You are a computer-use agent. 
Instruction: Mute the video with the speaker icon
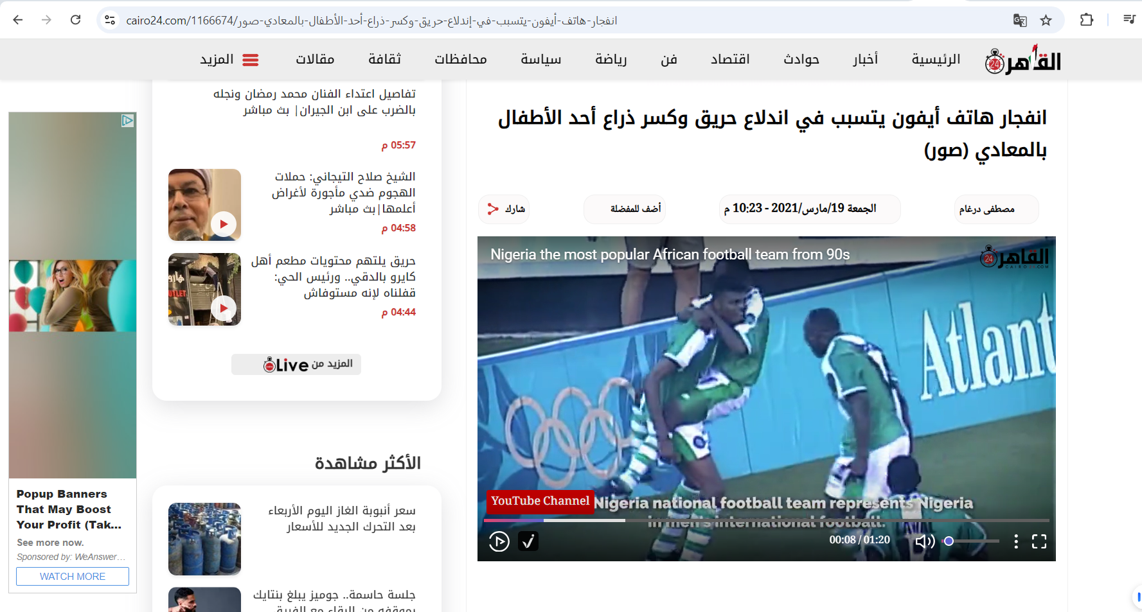point(924,541)
